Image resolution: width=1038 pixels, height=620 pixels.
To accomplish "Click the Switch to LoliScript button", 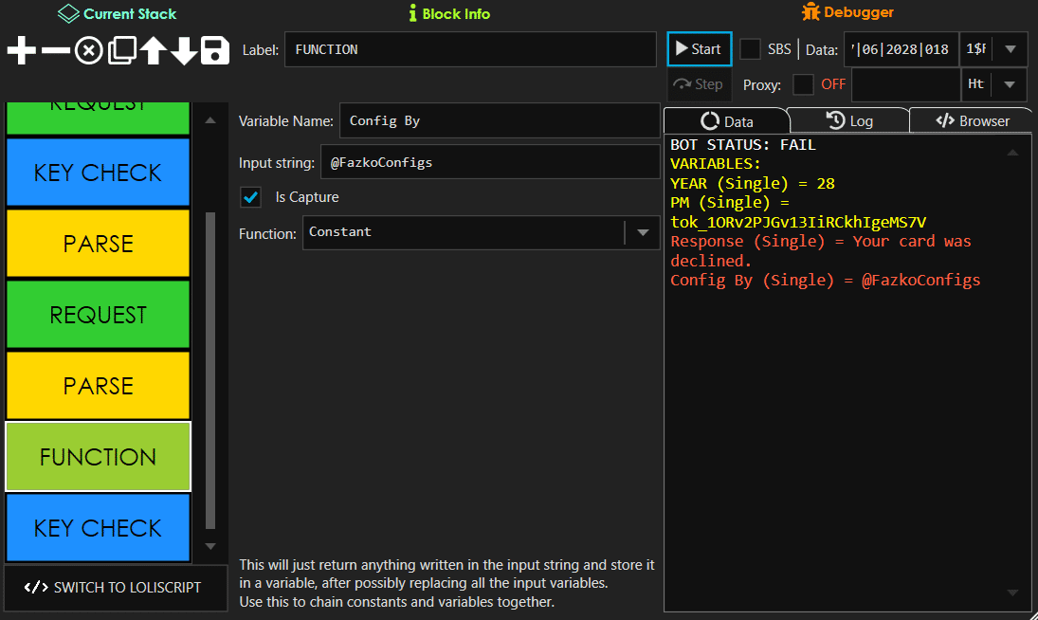I will pyautogui.click(x=114, y=588).
